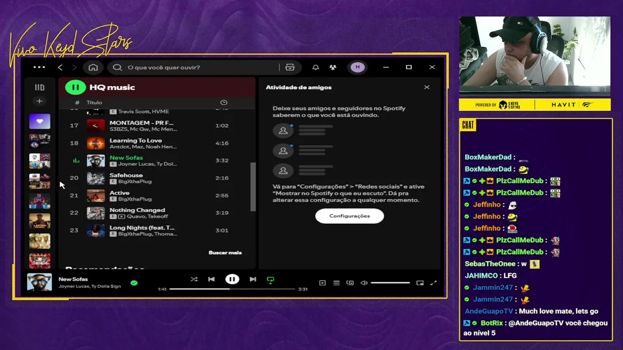Open the connect to a device icon

(x=350, y=283)
